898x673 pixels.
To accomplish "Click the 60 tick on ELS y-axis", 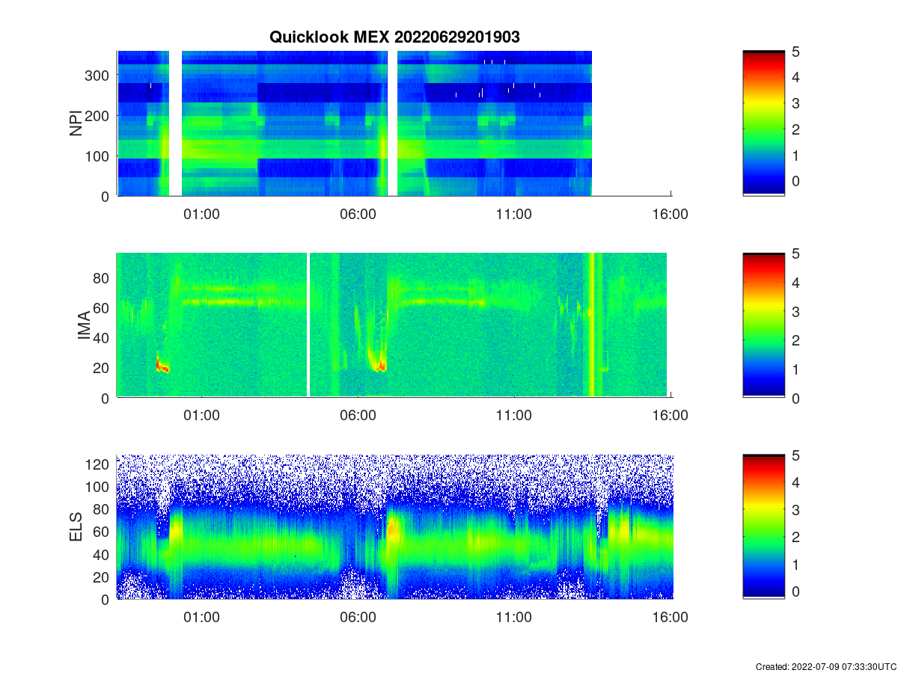I will pyautogui.click(x=103, y=532).
